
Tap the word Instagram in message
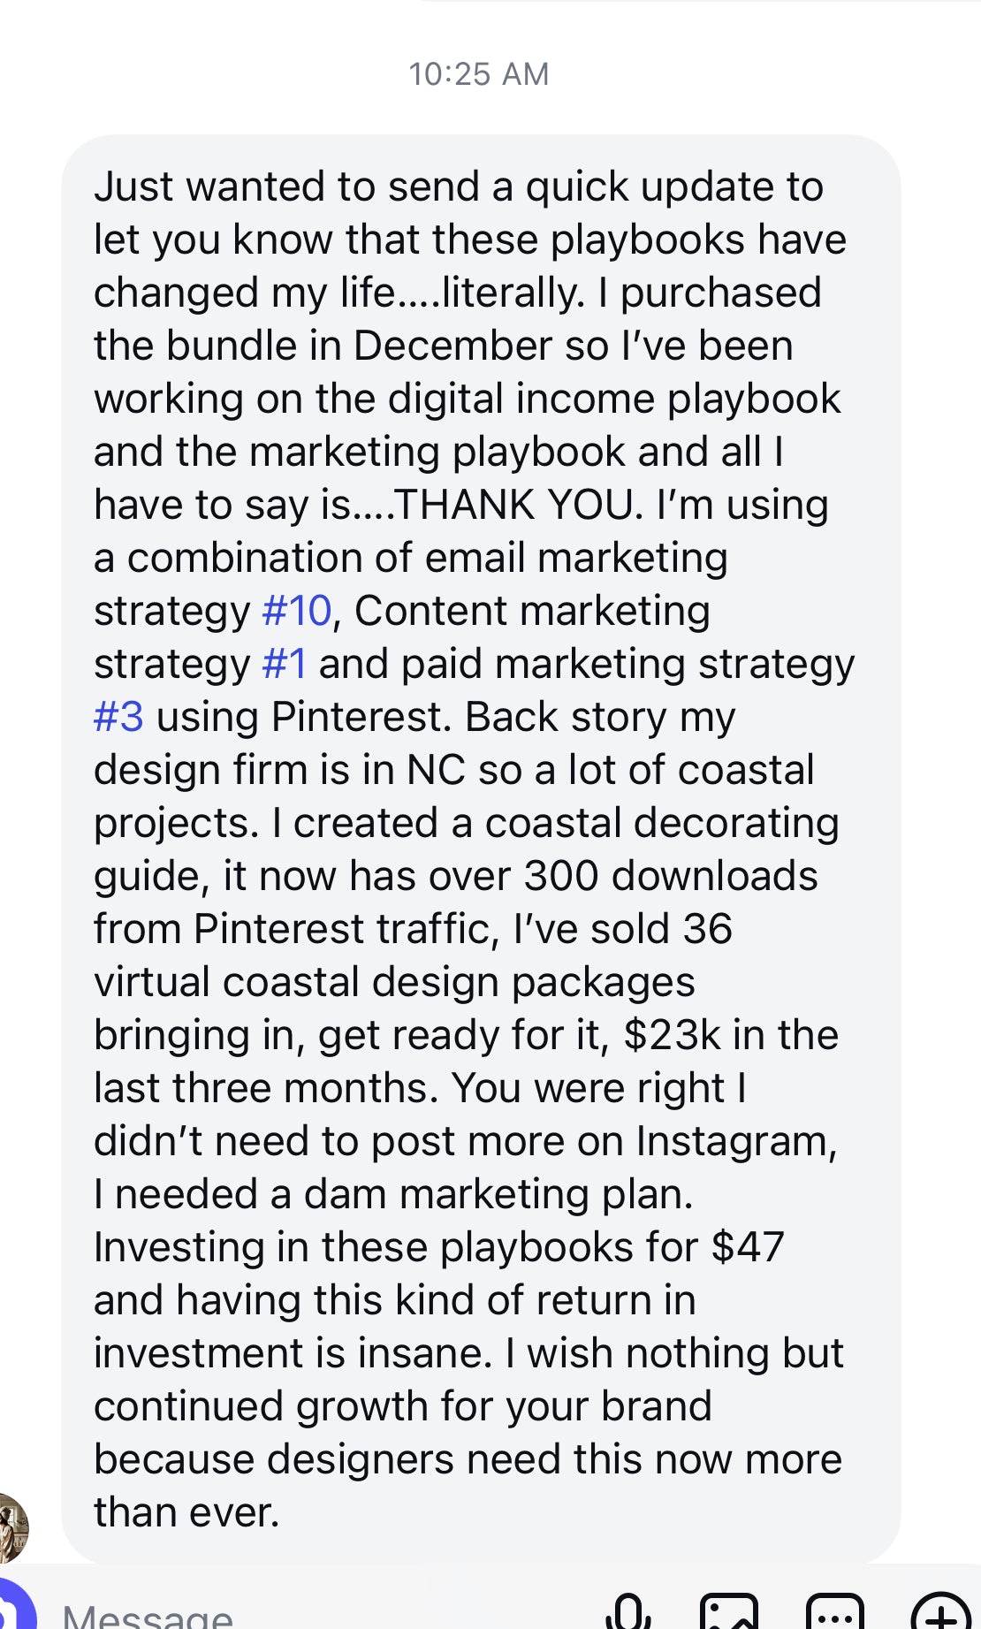tap(735, 1141)
